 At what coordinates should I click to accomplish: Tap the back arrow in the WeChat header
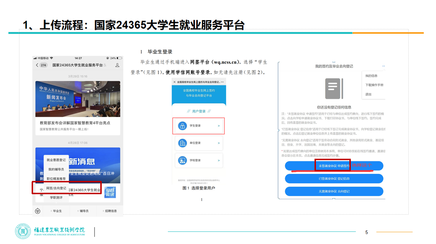pyautogui.click(x=37, y=65)
